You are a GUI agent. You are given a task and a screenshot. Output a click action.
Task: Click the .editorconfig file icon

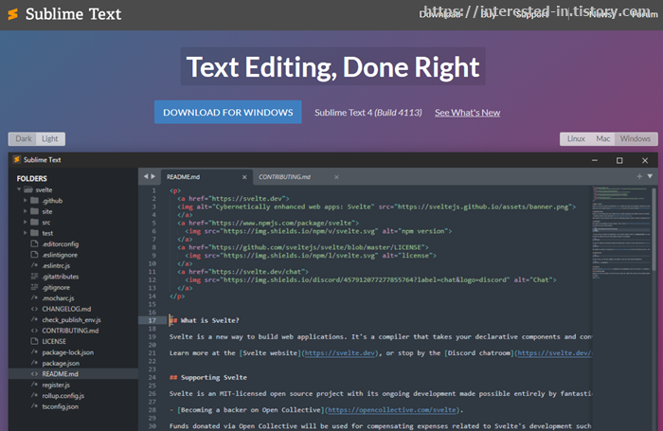34,243
